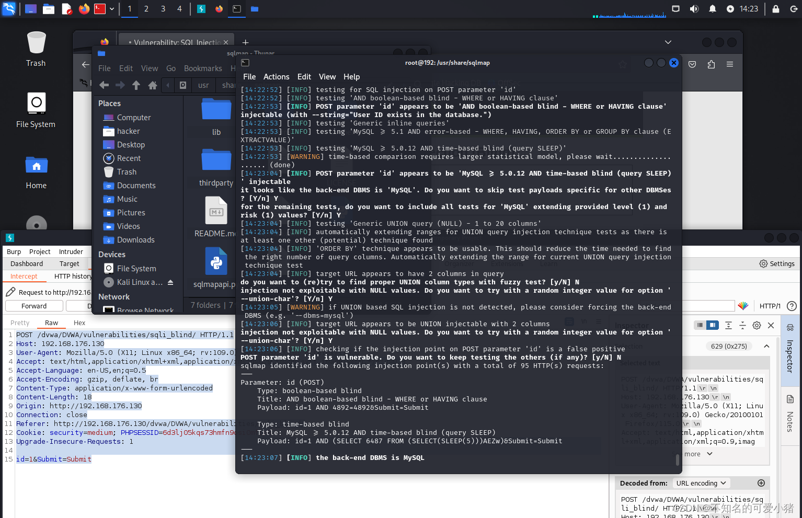Open Burp help question mark icon
802x518 pixels.
[792, 306]
